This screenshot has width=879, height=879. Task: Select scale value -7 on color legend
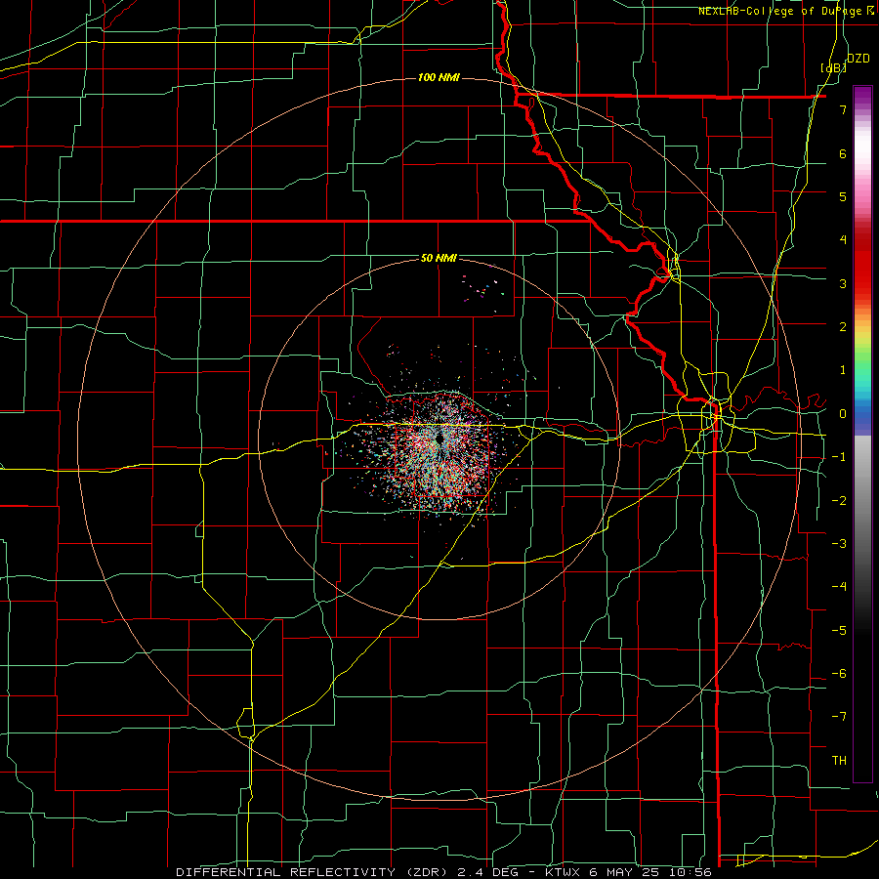point(839,717)
